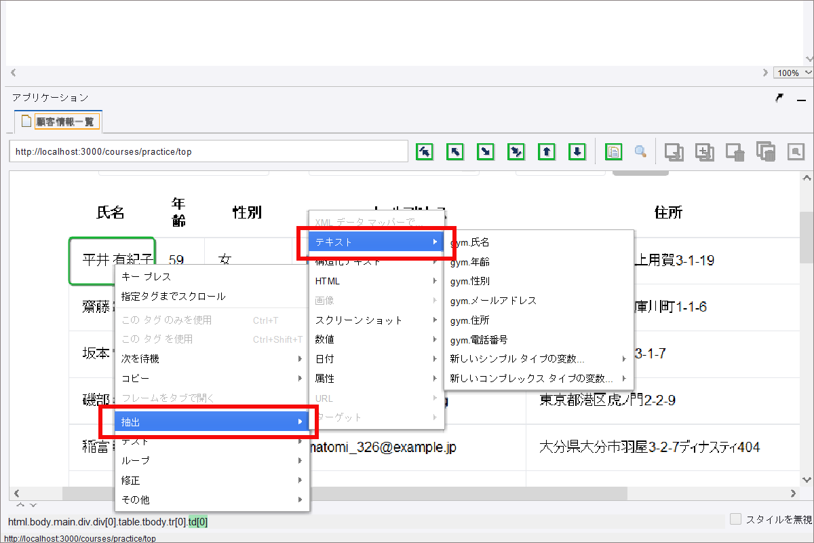Pick variable gym.性別
This screenshot has width=814, height=543.
(x=539, y=281)
